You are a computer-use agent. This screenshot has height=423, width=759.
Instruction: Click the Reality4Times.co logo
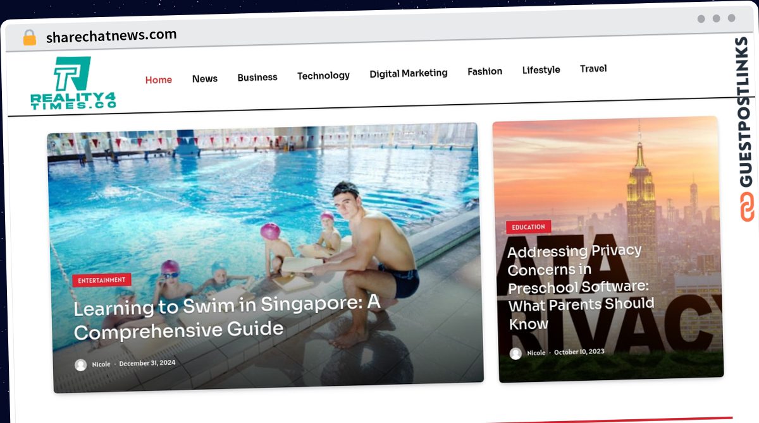73,83
